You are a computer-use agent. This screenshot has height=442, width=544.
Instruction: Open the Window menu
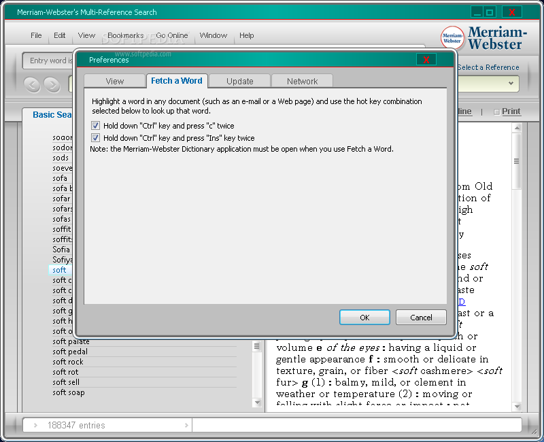(214, 35)
